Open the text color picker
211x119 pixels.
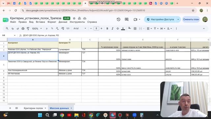(x=123, y=29)
